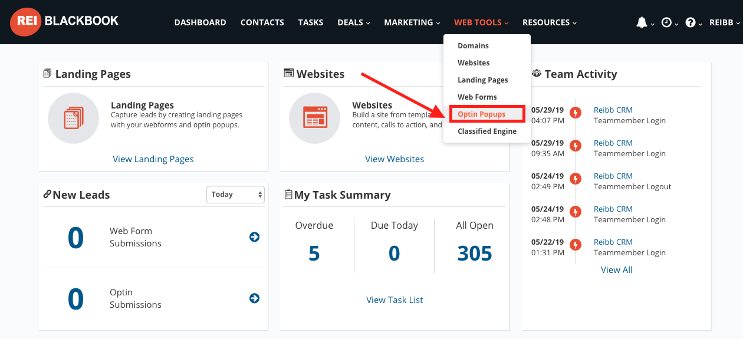The width and height of the screenshot is (743, 339).
Task: Select Classified Engine menu entry
Action: click(x=487, y=131)
